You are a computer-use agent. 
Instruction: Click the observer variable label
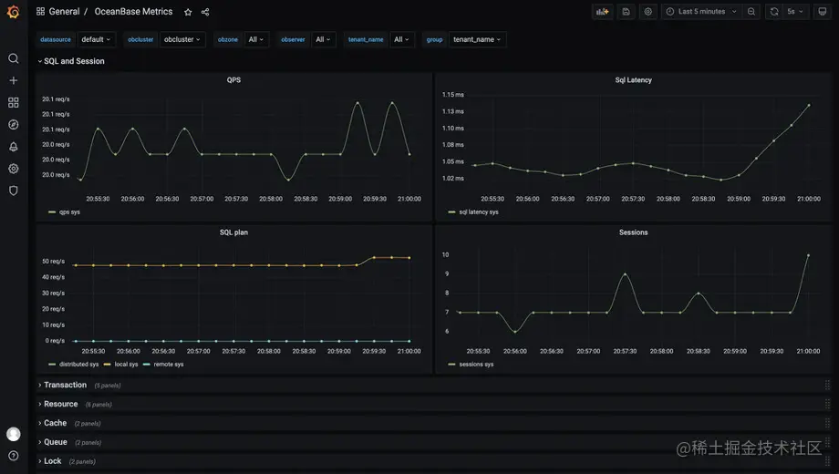294,39
